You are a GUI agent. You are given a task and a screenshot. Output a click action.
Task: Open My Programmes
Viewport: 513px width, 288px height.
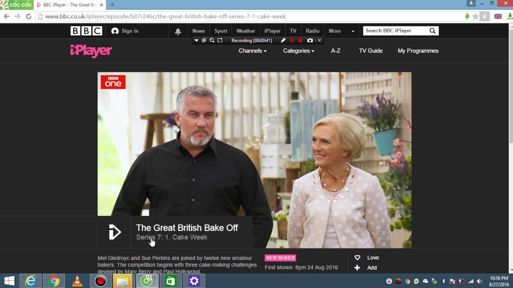click(x=418, y=51)
